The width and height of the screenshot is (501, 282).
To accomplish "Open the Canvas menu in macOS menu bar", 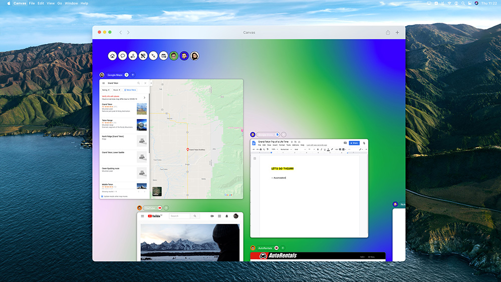I will click(20, 3).
